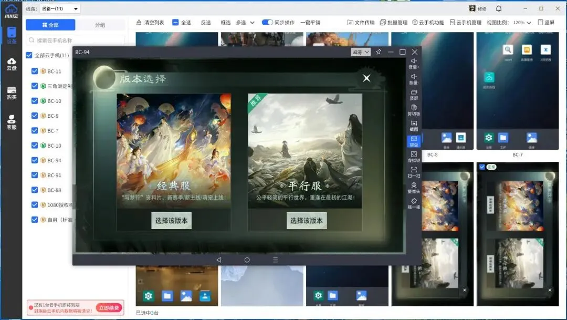
Task: Open the 摄像头 camera tool
Action: pos(414,188)
